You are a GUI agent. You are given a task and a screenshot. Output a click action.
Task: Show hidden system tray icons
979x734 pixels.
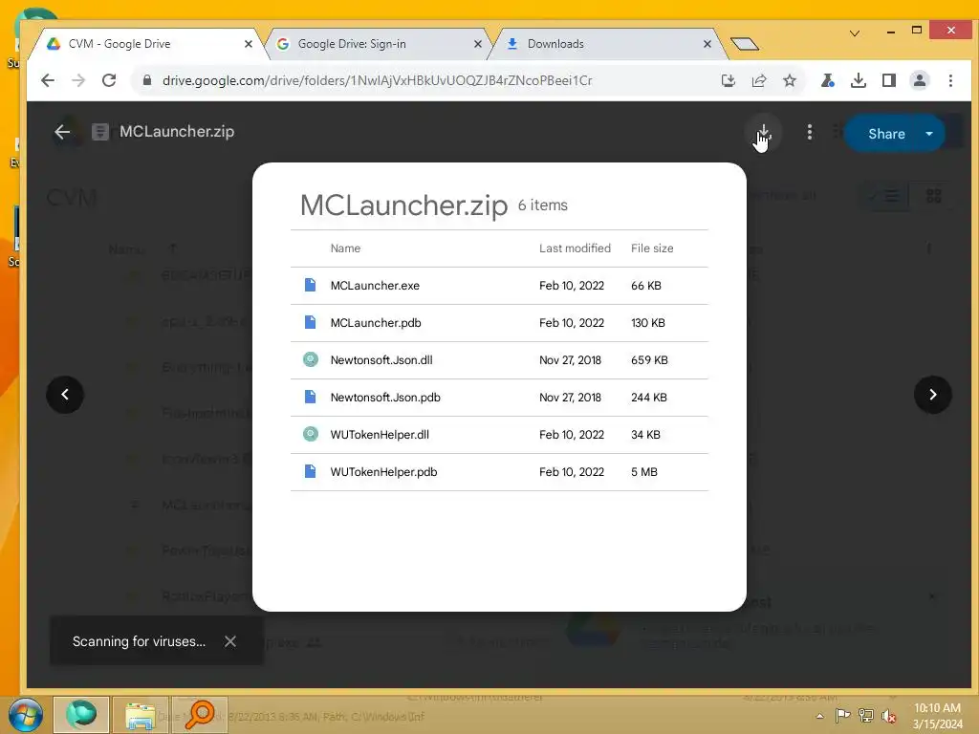tap(819, 716)
